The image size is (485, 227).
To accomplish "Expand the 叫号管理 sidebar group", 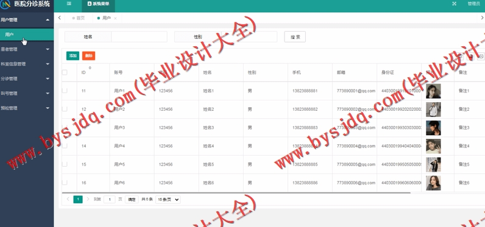I will [27, 93].
